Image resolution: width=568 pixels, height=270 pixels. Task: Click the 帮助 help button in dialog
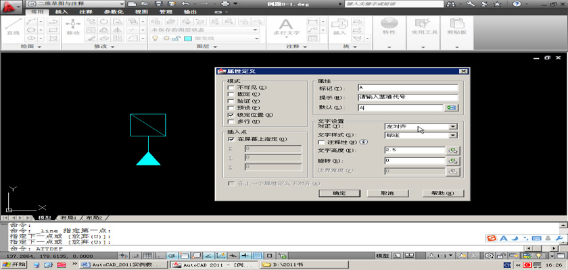click(443, 193)
